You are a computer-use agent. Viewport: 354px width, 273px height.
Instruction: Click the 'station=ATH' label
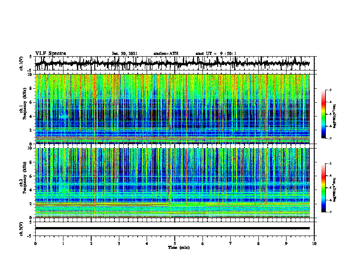click(166, 54)
